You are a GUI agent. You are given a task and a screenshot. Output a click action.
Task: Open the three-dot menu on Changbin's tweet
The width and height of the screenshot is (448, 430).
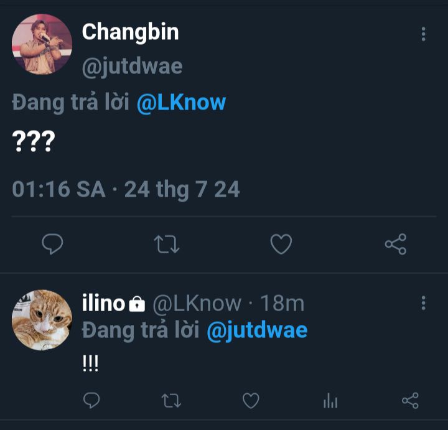[x=423, y=34]
